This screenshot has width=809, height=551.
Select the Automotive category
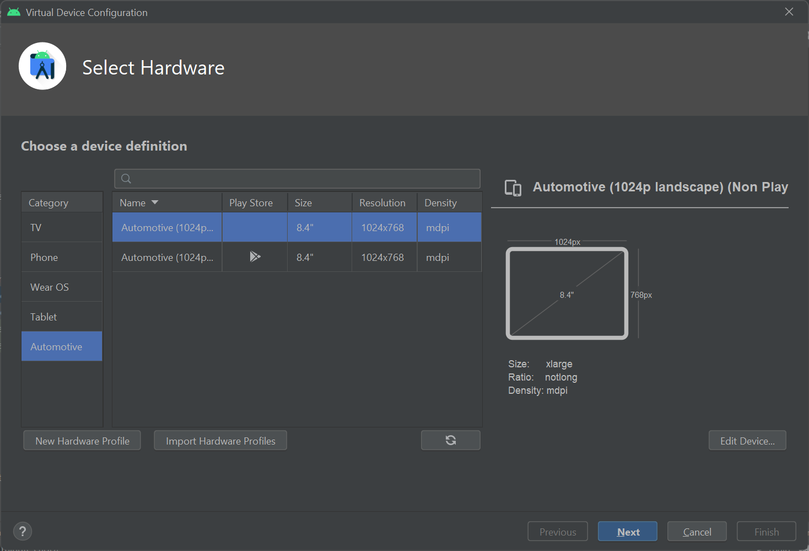click(x=62, y=346)
